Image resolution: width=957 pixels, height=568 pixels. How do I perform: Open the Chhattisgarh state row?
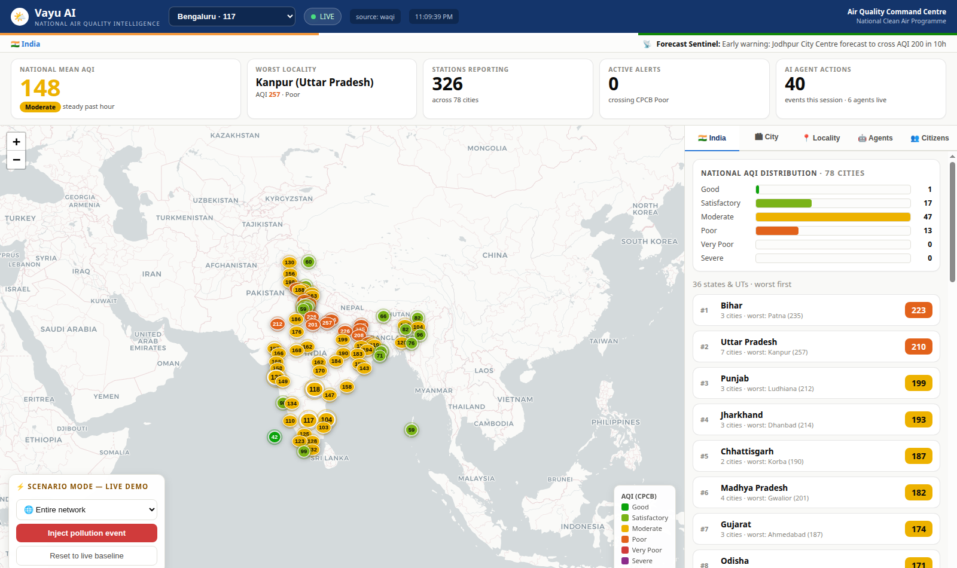816,456
